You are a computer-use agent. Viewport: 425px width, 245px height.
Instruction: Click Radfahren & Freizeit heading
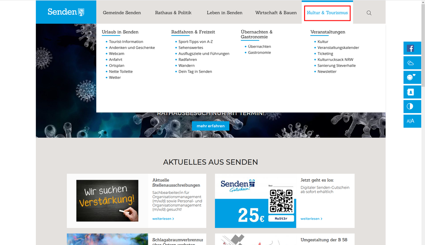[193, 32]
